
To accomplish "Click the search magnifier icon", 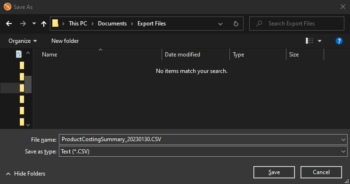I will pos(259,24).
